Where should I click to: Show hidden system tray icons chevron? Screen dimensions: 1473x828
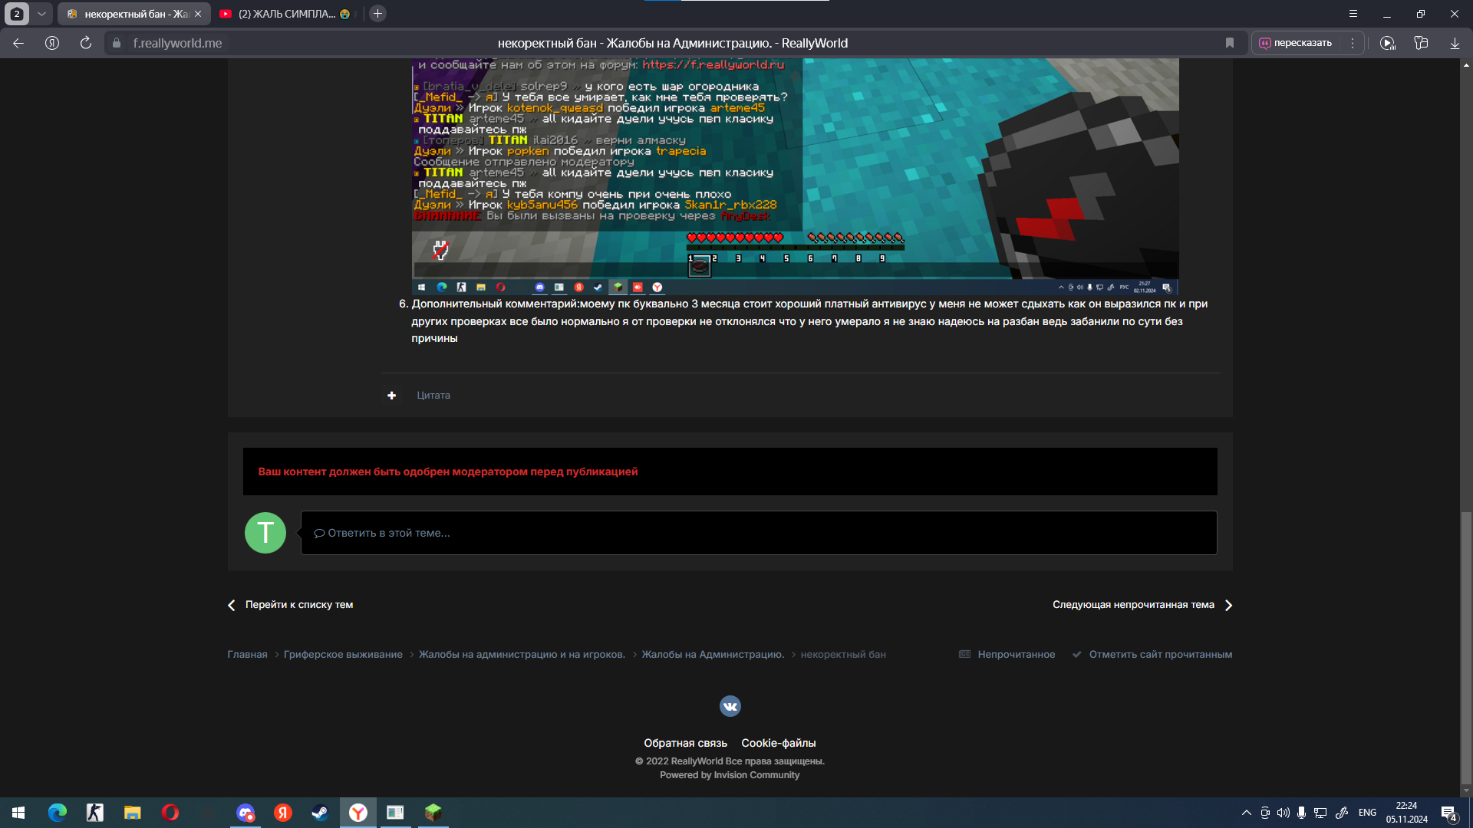tap(1246, 813)
